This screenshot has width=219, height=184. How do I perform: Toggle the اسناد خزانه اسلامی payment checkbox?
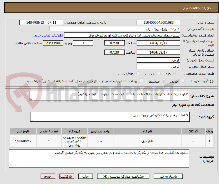click(x=141, y=81)
